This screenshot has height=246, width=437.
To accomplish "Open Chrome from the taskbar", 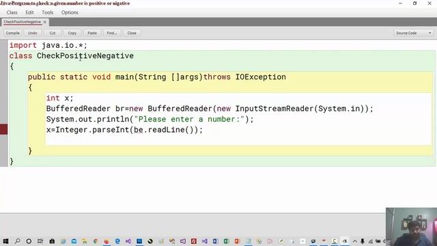I will coord(96,241).
